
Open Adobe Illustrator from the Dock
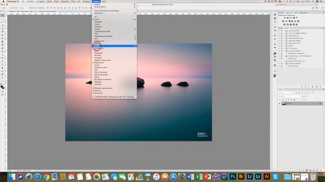[x=267, y=176]
